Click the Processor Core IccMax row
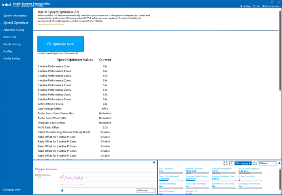 pos(74,123)
